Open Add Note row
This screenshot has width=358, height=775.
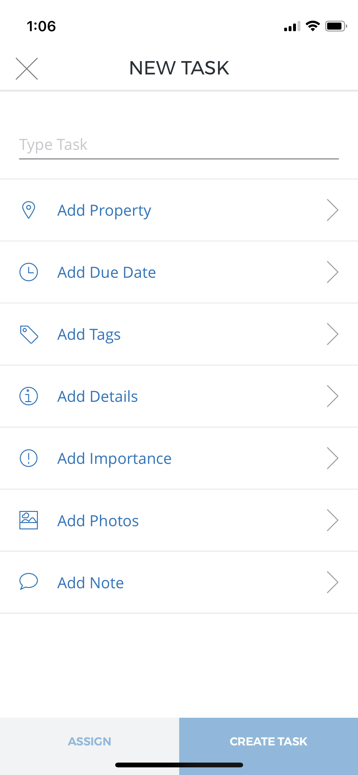(x=179, y=582)
